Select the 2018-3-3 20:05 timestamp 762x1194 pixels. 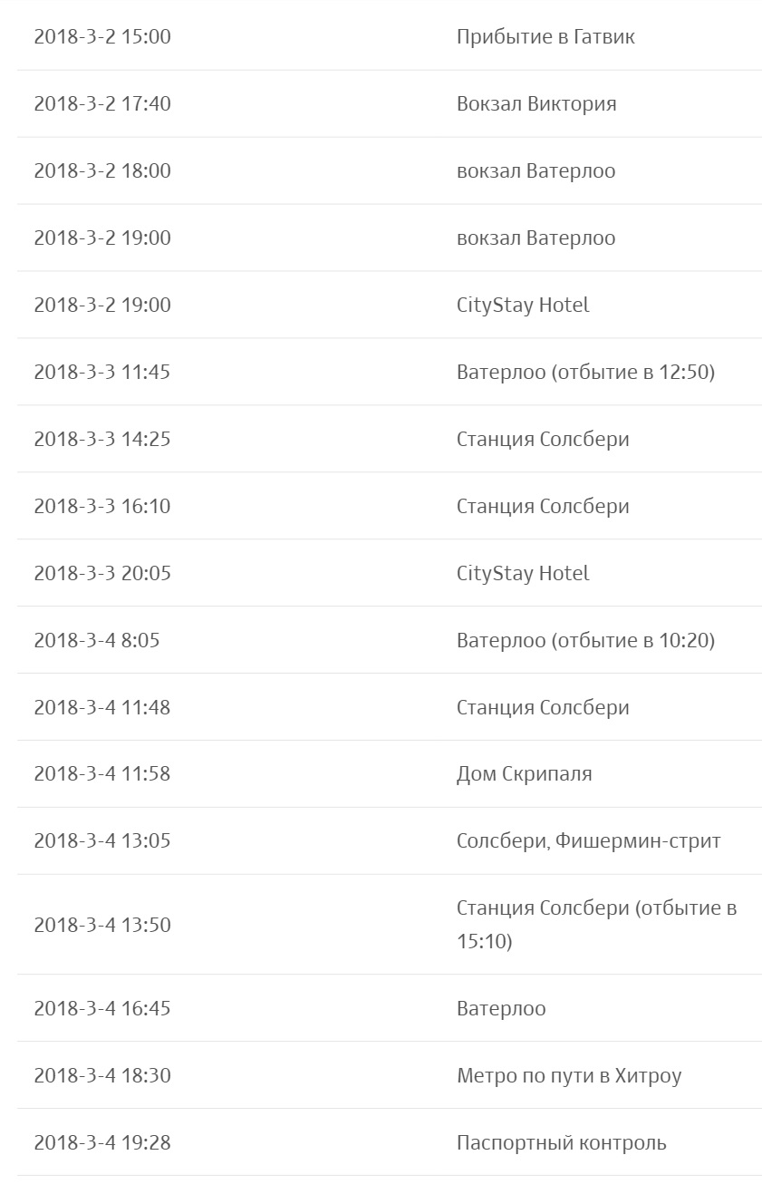(x=102, y=574)
